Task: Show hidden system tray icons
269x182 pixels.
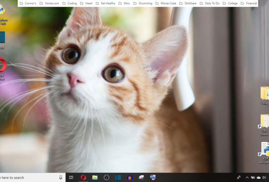Action: tap(247, 178)
